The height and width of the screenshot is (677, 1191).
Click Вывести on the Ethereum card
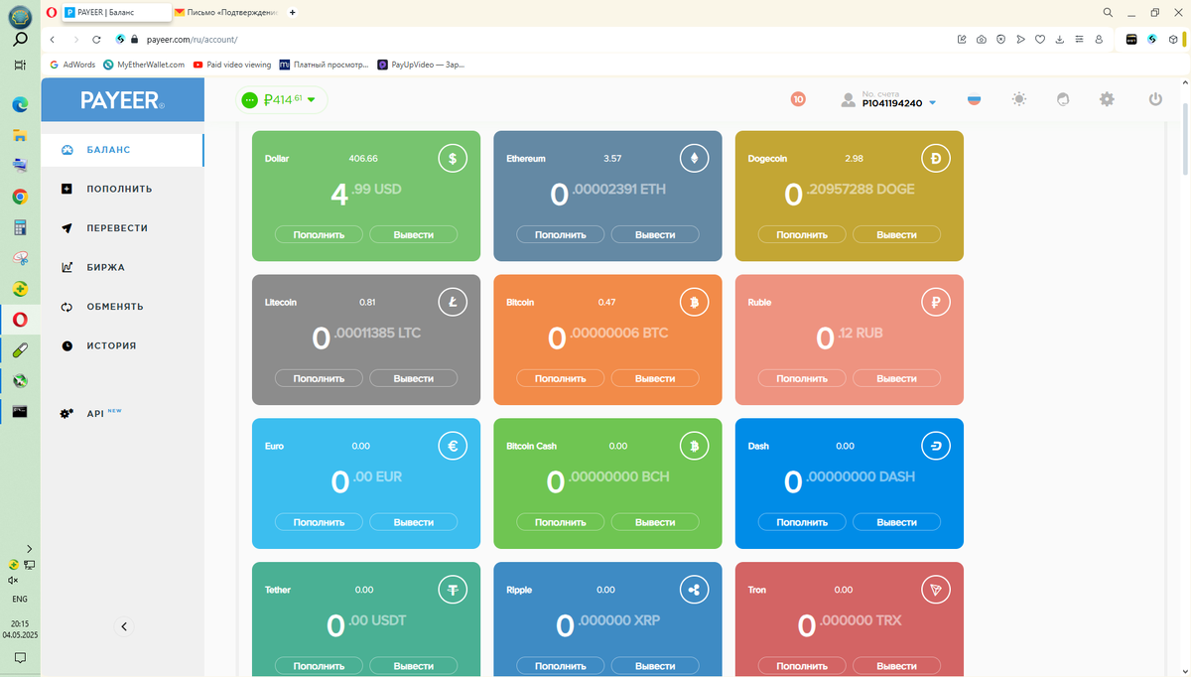pos(655,235)
